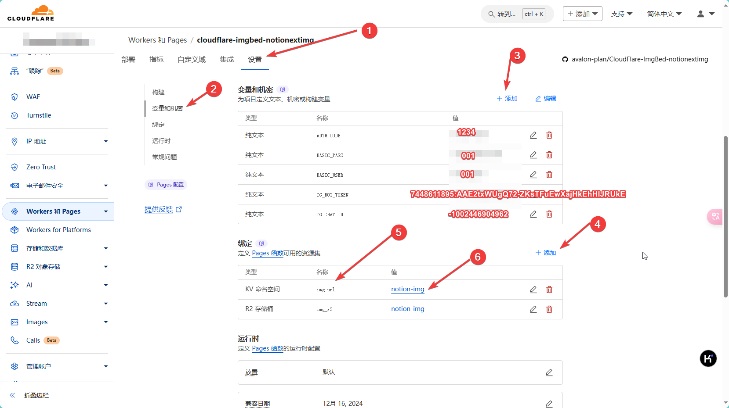Open the user account menu icon
This screenshot has height=408, width=729.
point(706,14)
